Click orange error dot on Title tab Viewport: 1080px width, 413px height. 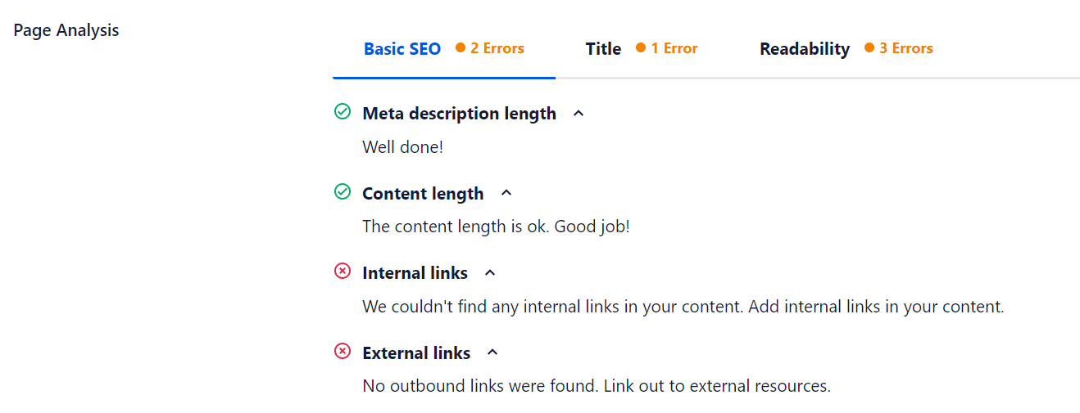[x=641, y=48]
